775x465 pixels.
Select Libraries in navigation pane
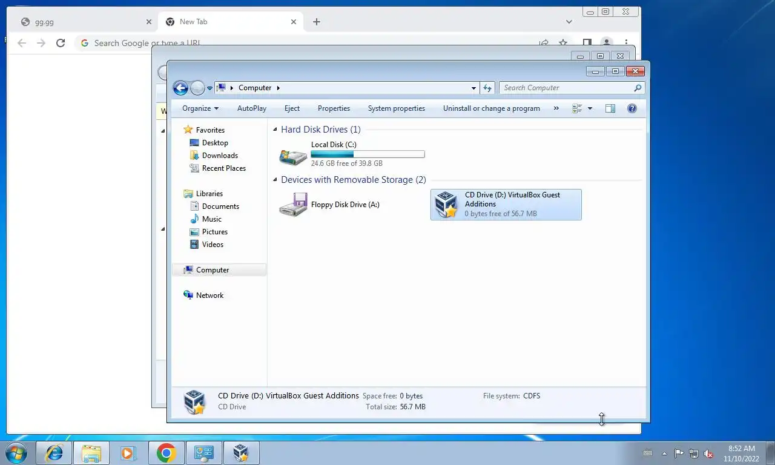pos(209,194)
